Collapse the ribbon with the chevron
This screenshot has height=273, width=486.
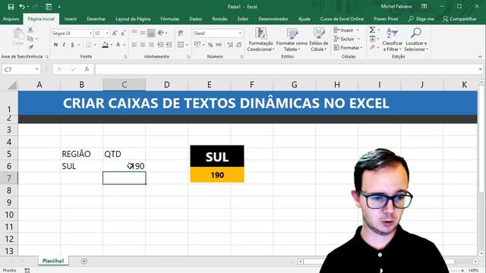tap(480, 57)
